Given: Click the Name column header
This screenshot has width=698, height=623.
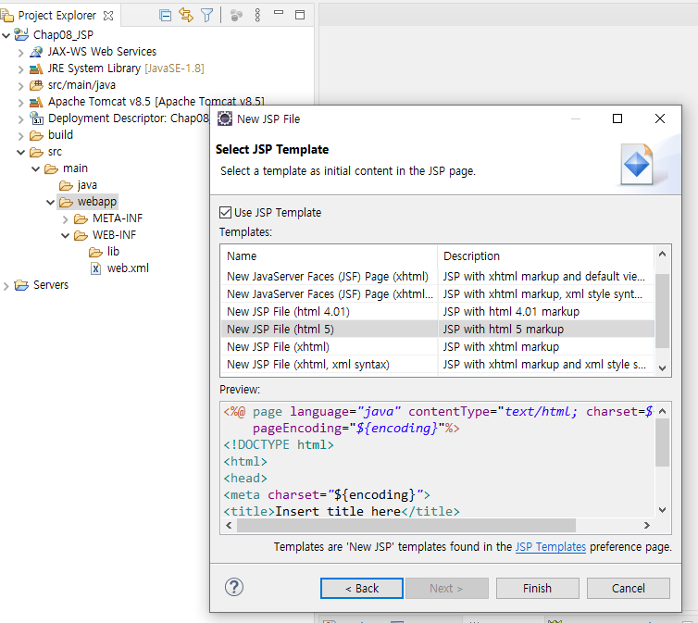Looking at the screenshot, I should tap(330, 256).
